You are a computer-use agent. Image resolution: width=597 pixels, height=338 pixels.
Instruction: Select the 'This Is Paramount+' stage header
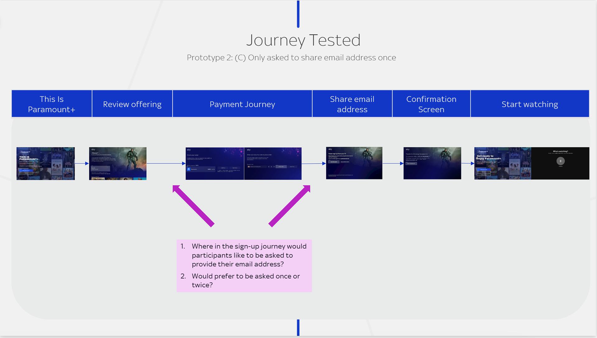(52, 104)
